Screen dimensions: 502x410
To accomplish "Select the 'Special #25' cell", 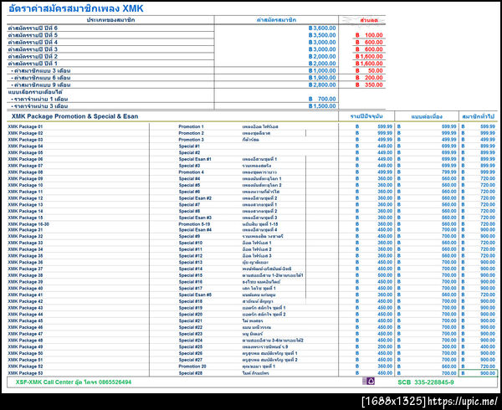I will (191, 346).
